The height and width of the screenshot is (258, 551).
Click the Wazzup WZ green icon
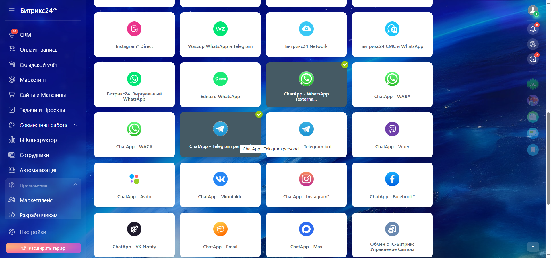pos(220,29)
